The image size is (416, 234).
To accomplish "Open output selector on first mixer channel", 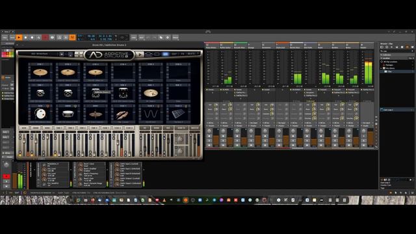I will click(213, 125).
